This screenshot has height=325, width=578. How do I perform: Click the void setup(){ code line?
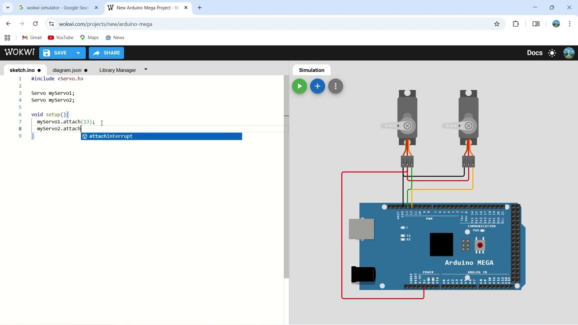pos(50,115)
